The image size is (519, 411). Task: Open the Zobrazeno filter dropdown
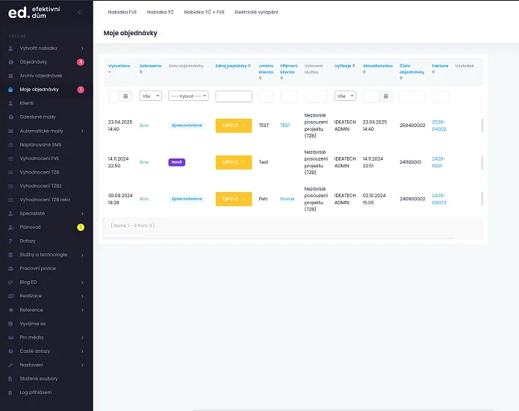[x=151, y=96]
